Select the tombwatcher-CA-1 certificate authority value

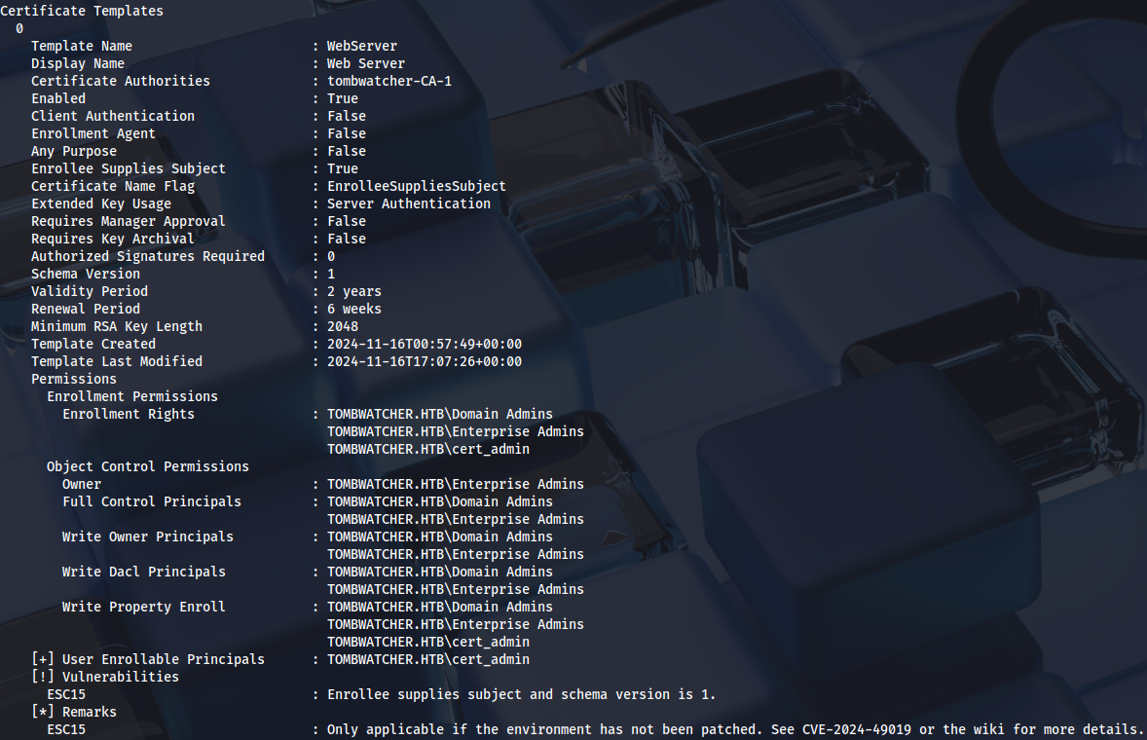click(x=389, y=81)
